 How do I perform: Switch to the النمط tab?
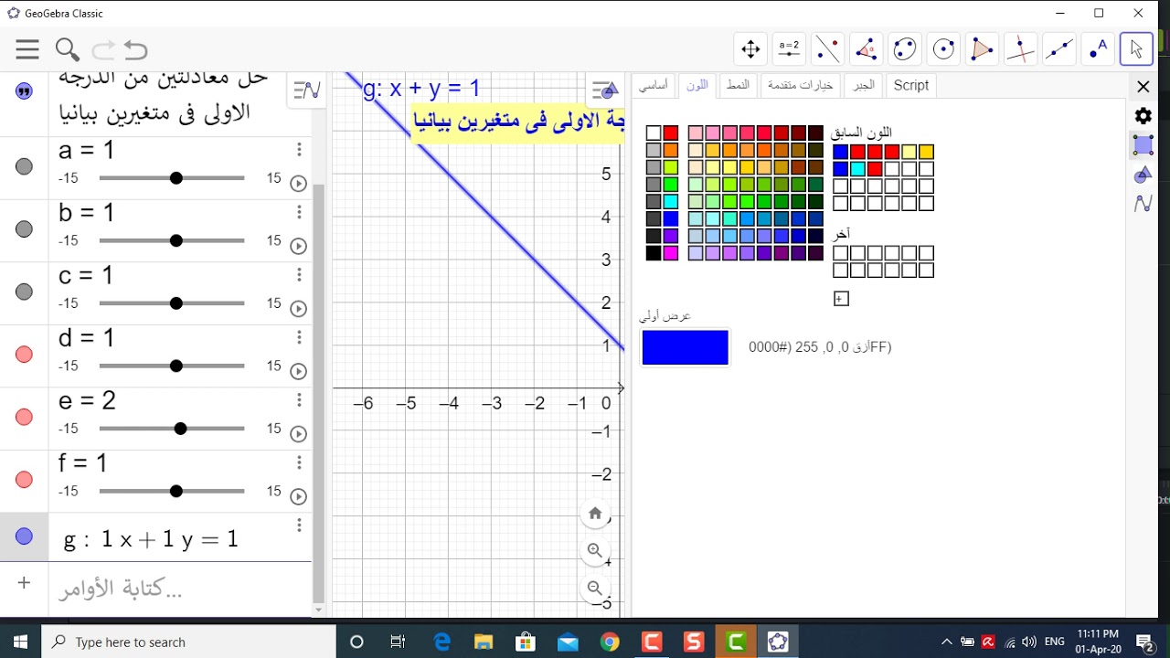click(x=738, y=85)
